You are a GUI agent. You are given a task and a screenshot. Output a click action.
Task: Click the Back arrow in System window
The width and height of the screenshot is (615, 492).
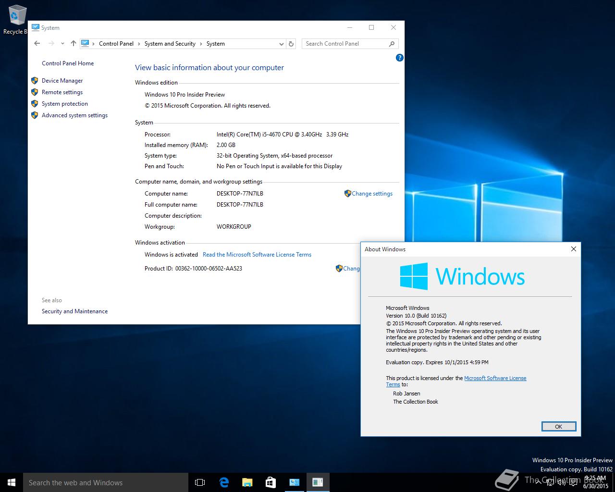coord(37,43)
